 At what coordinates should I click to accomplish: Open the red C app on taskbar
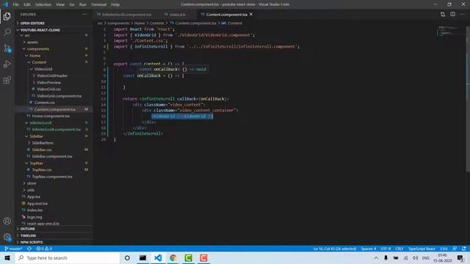pos(203,257)
